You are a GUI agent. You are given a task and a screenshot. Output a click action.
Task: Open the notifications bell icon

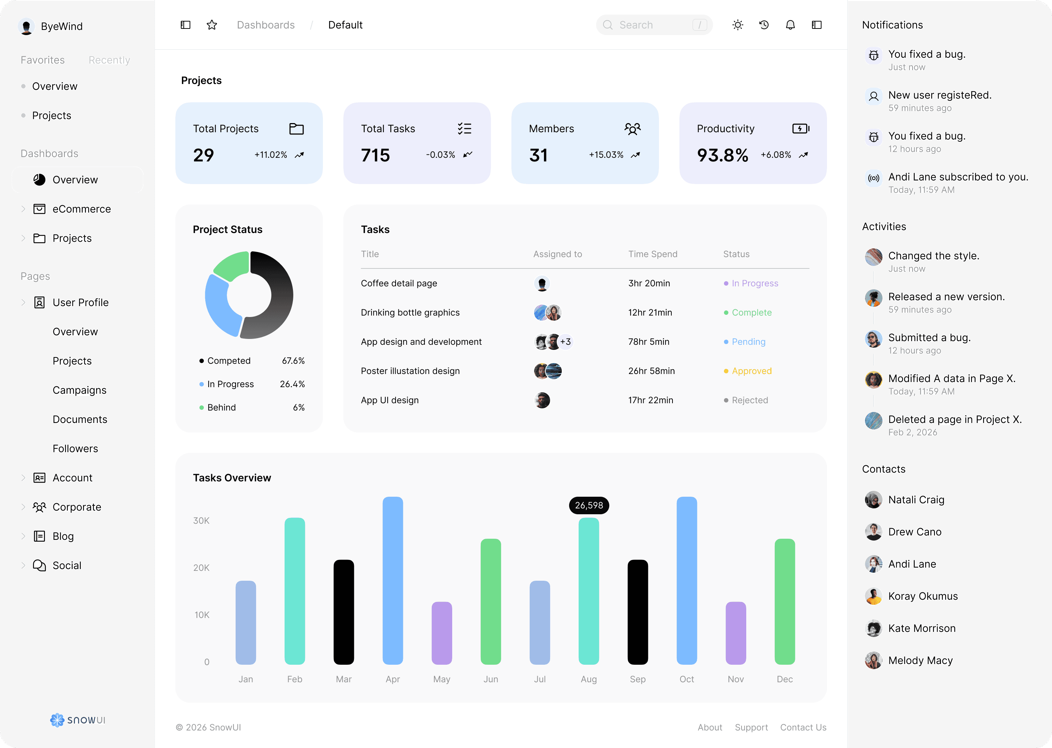tap(790, 25)
